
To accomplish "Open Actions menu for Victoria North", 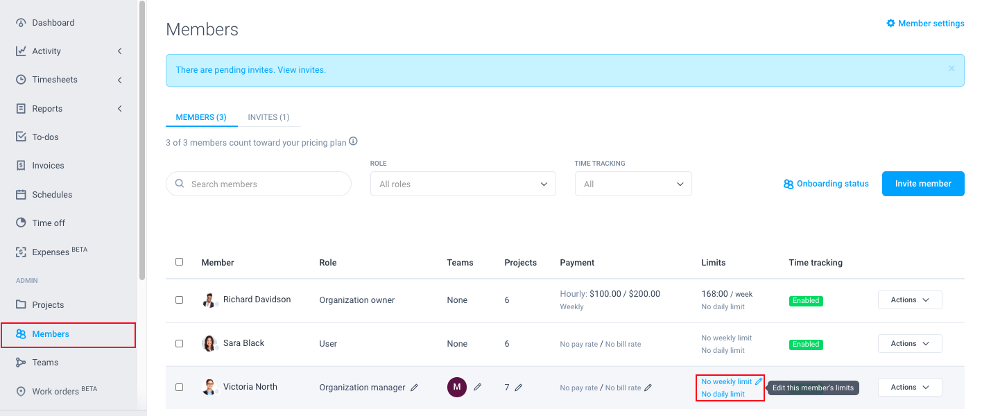I will point(910,387).
